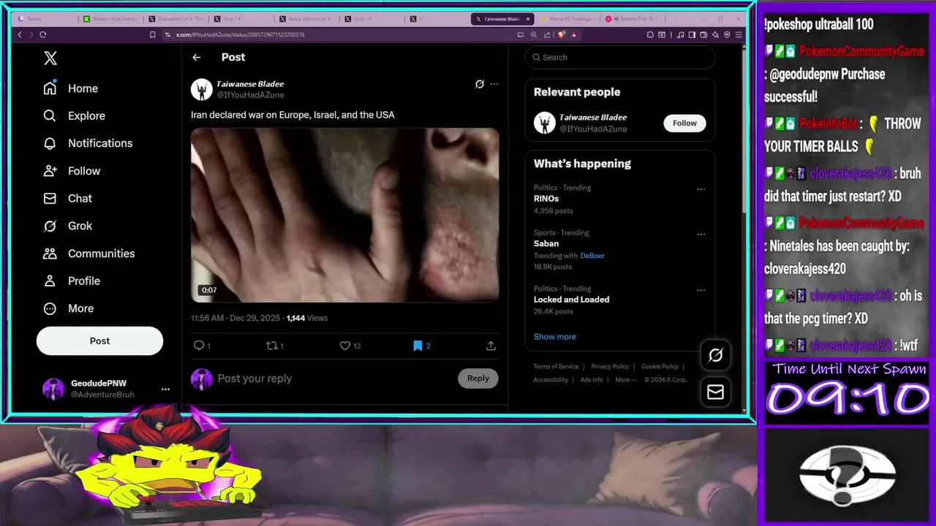Open Taiwanese Bladee's avatar on the post
The height and width of the screenshot is (526, 936).
coord(202,89)
